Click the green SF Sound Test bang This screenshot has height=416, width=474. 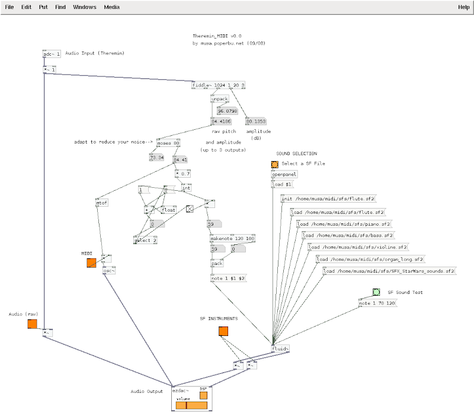point(376,292)
